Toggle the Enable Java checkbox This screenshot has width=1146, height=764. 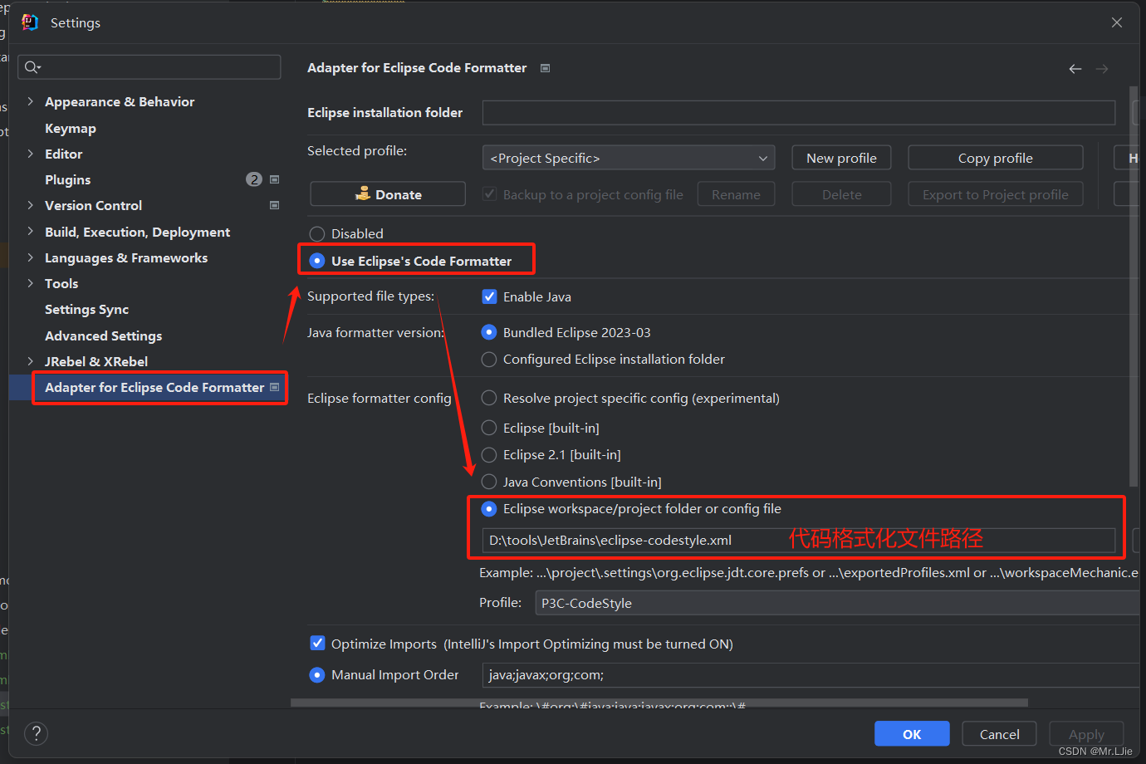[490, 296]
